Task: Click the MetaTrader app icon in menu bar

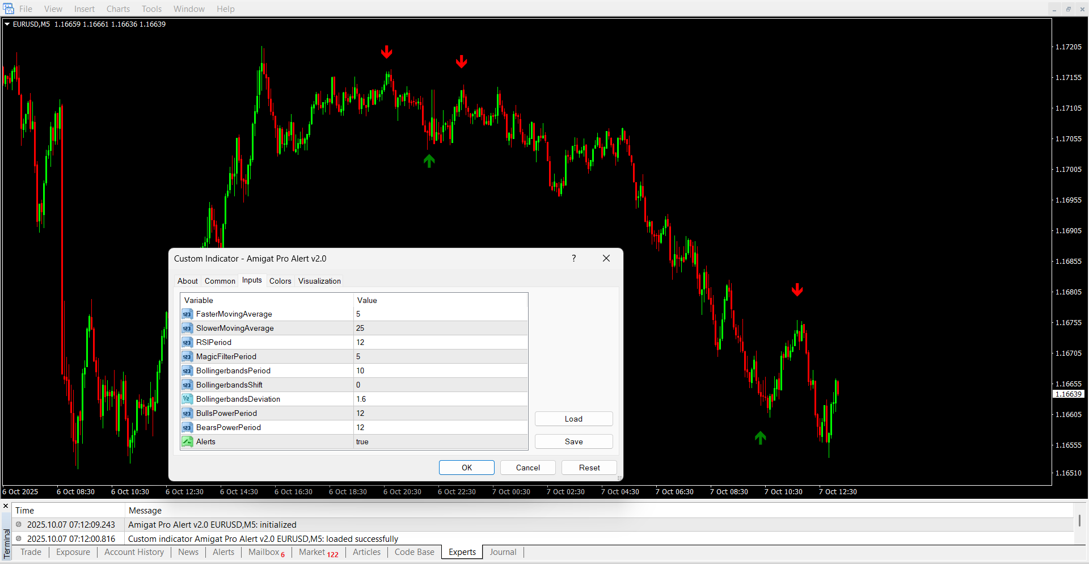Action: 9,9
